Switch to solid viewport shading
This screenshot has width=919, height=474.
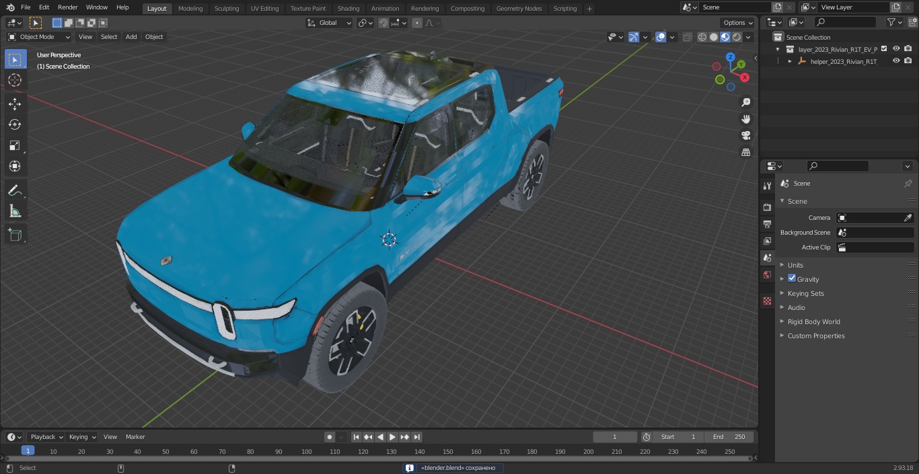(x=714, y=37)
